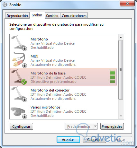This screenshot has width=137, height=148.
Task: Select the Micrófono de la base icon
Action: pos(19,77)
